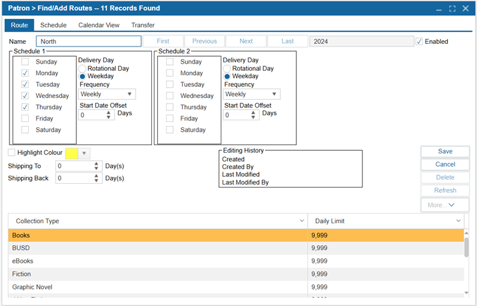Click the Save button
Screen dimensions: 477x306
click(x=445, y=151)
